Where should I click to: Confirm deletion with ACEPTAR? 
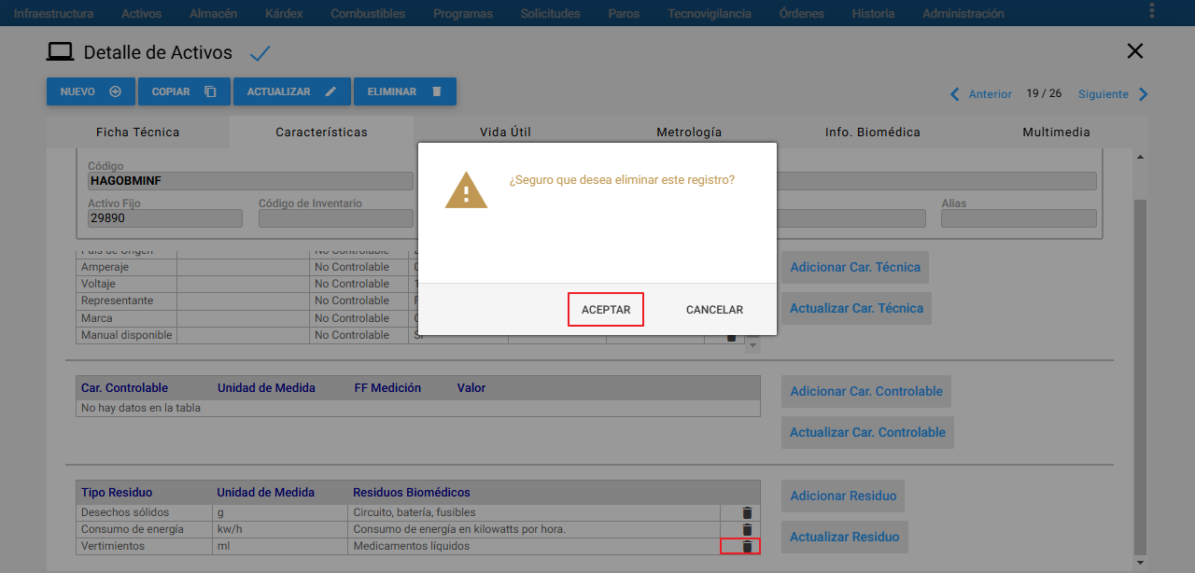(x=606, y=310)
